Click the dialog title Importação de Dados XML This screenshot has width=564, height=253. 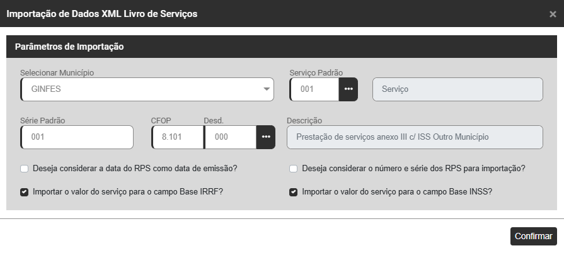pos(102,14)
